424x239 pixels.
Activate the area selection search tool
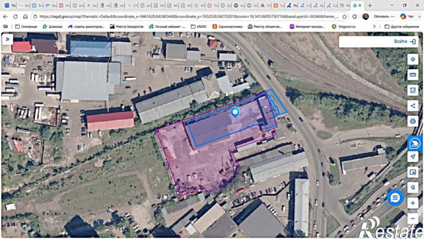tap(413, 90)
